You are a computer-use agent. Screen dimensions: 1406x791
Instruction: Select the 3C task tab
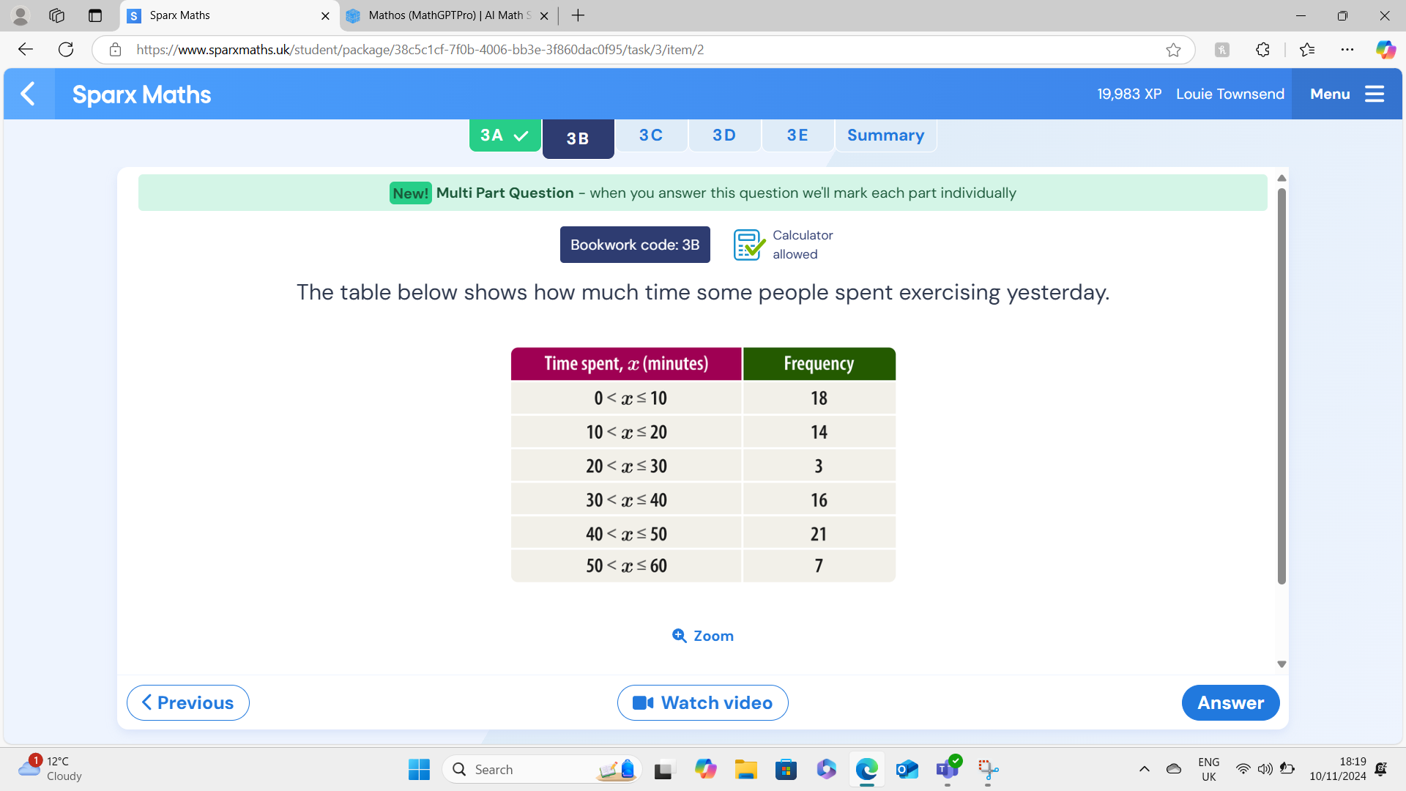pos(651,135)
